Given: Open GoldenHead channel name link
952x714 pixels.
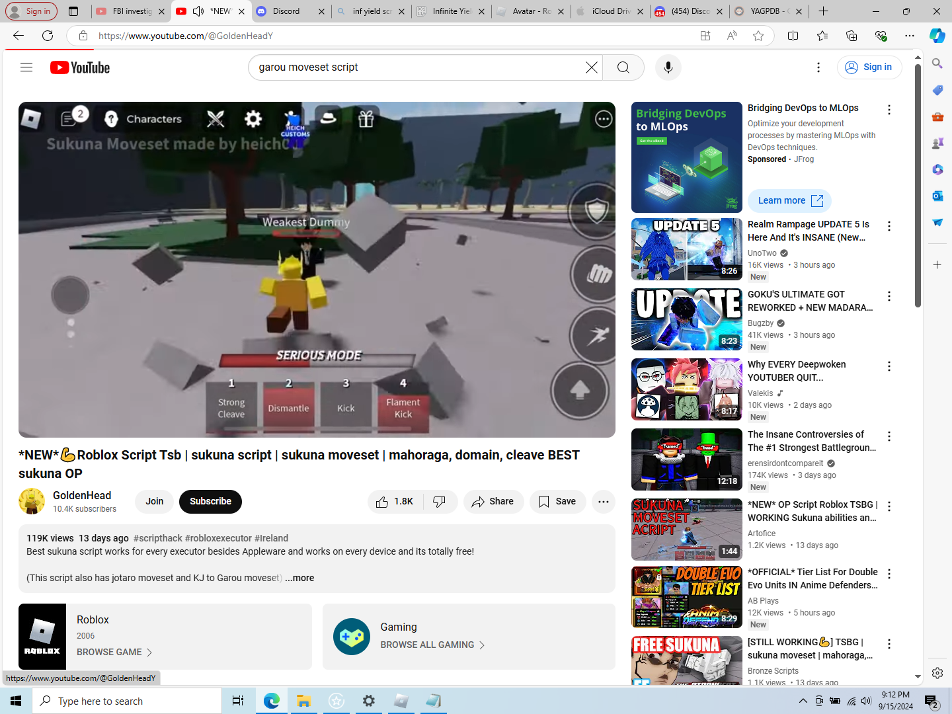Looking at the screenshot, I should 82,496.
